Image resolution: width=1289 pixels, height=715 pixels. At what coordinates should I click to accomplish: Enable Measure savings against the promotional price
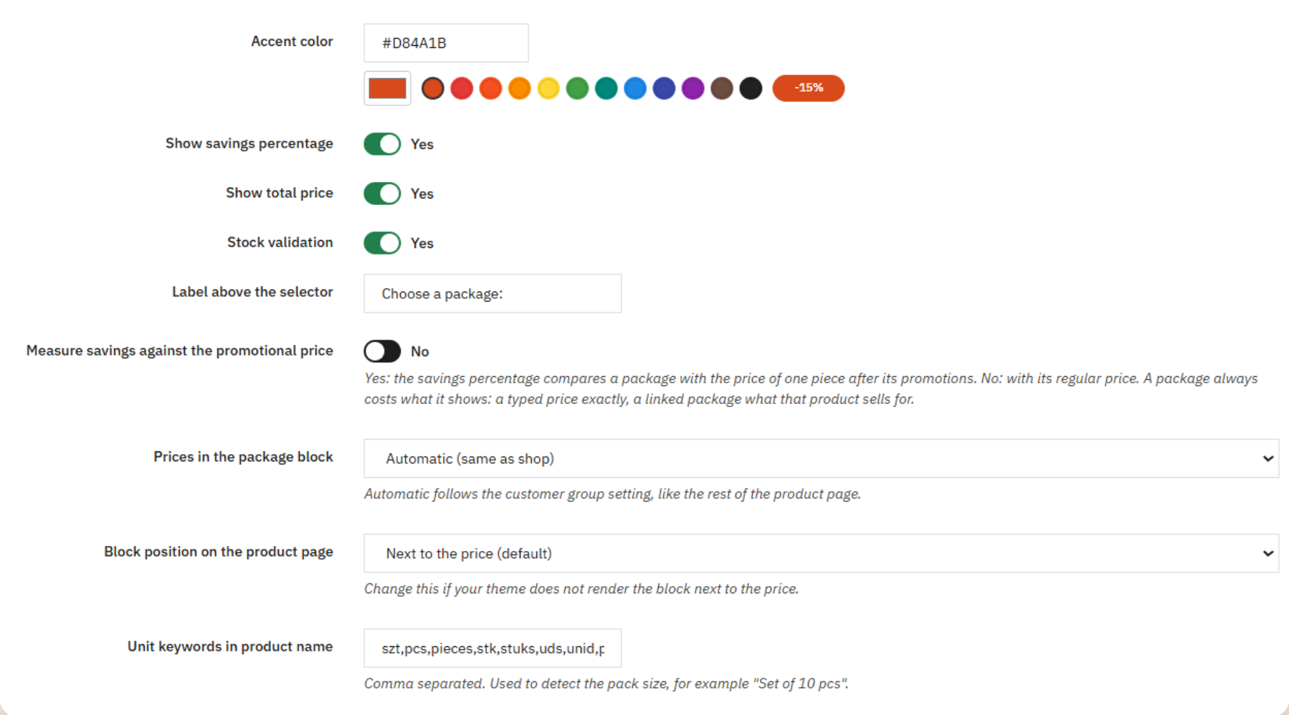tap(382, 351)
